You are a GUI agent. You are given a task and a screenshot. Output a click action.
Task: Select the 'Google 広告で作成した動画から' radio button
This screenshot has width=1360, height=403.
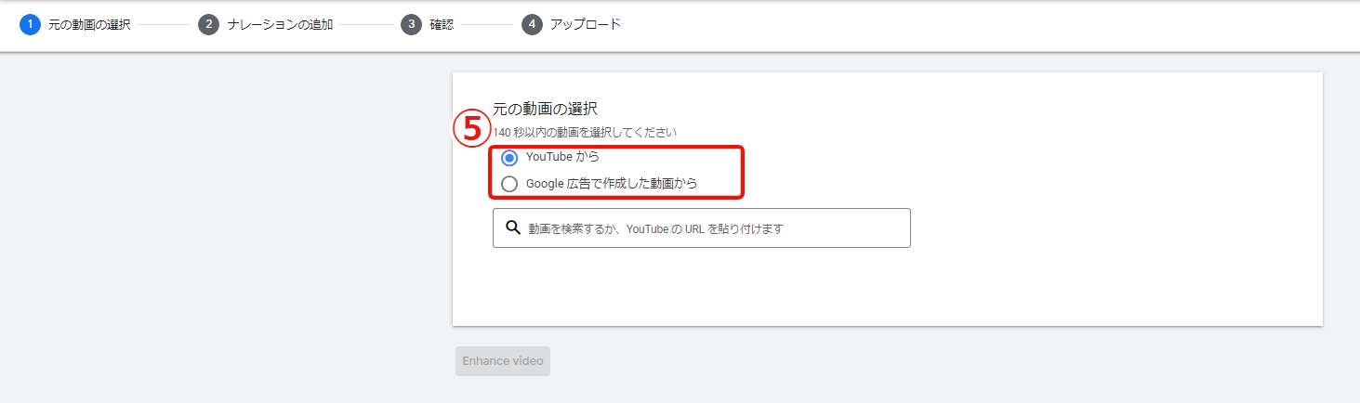pos(509,184)
